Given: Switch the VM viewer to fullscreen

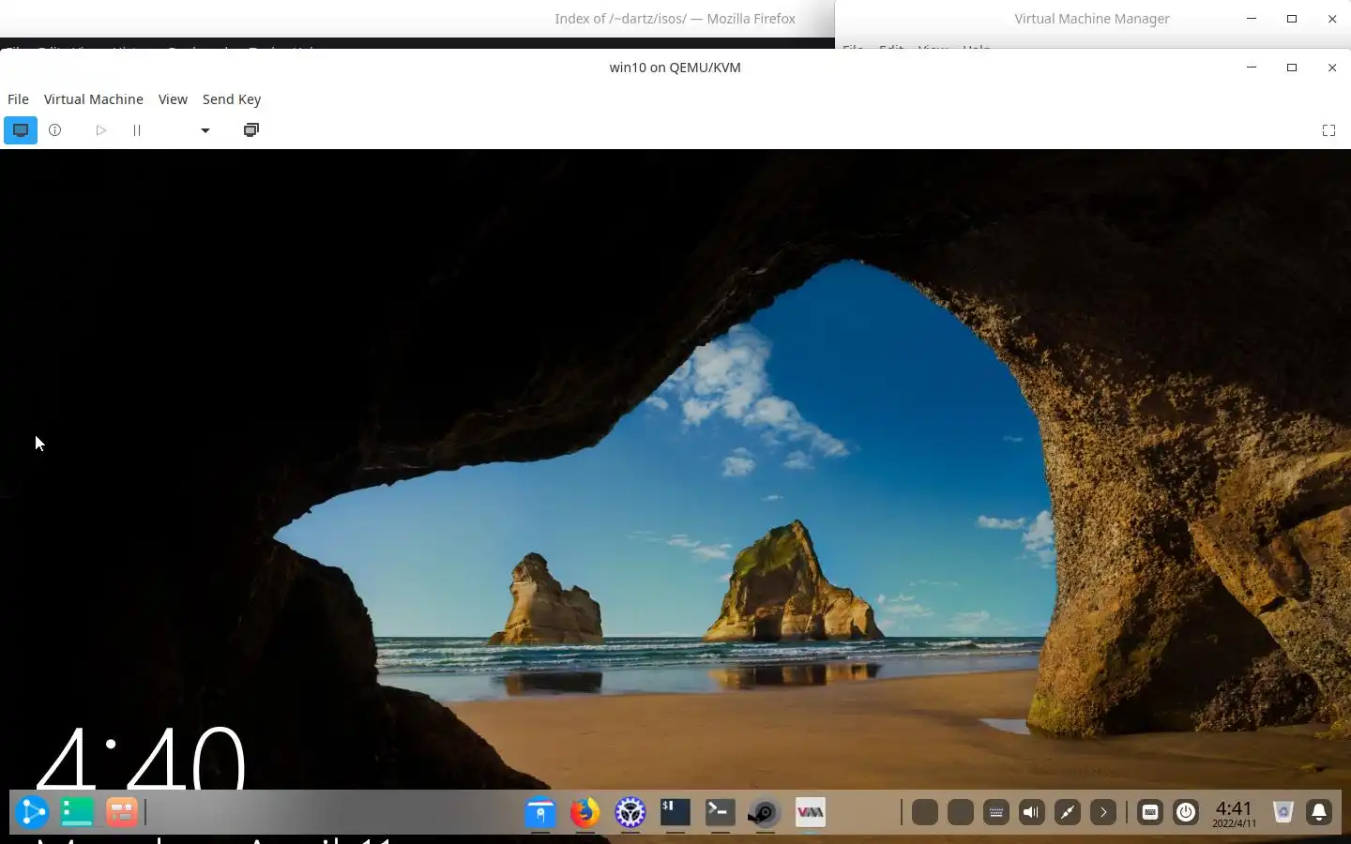Looking at the screenshot, I should pos(1328,130).
